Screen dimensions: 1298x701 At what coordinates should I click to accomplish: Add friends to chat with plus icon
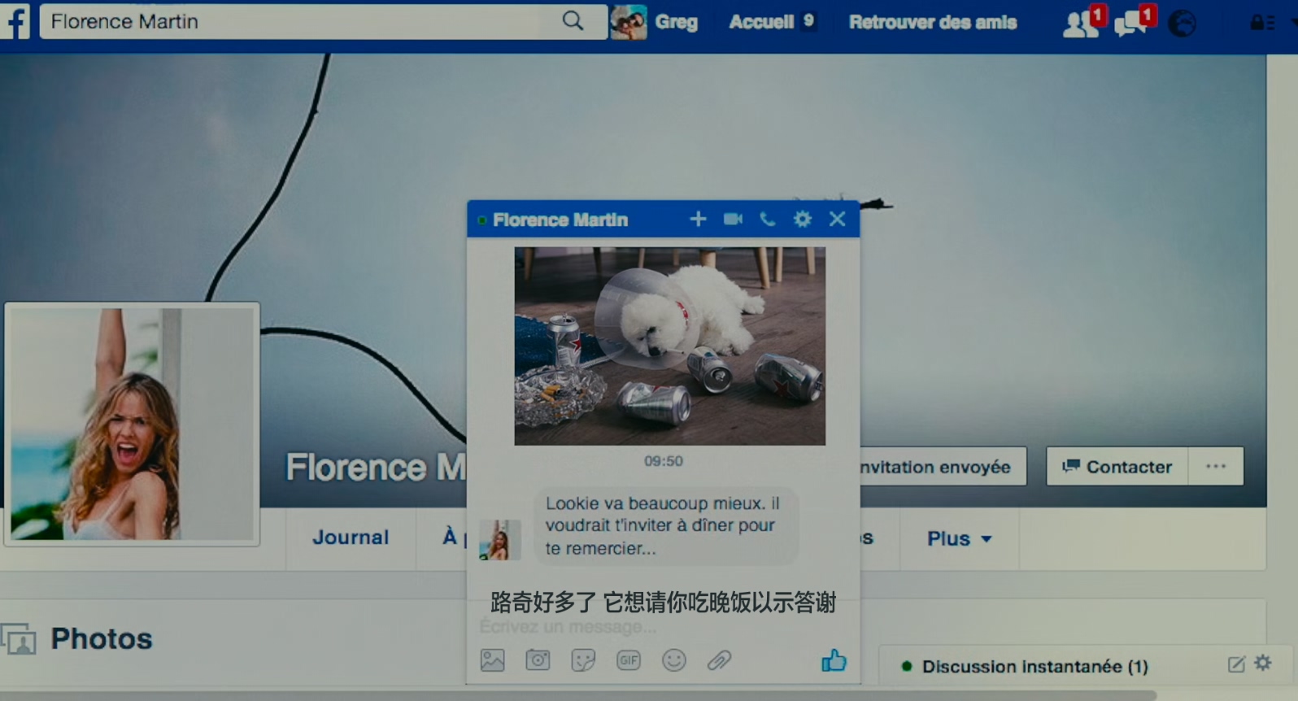click(698, 219)
